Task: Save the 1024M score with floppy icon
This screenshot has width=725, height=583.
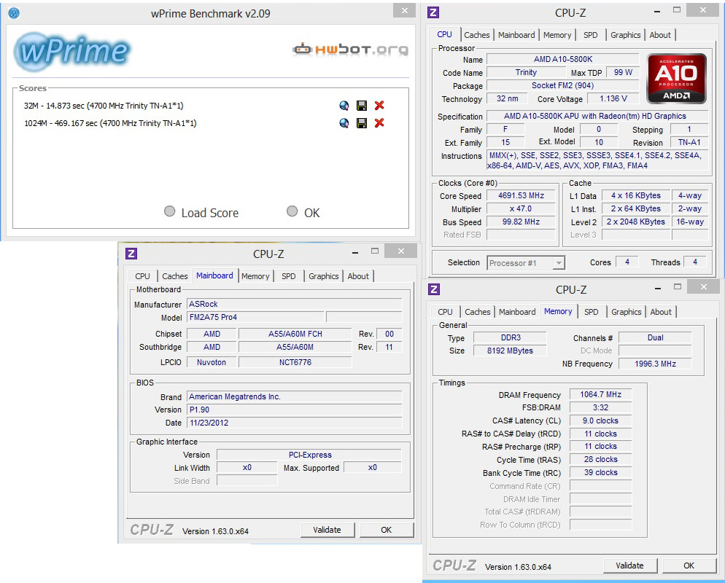Action: click(362, 123)
